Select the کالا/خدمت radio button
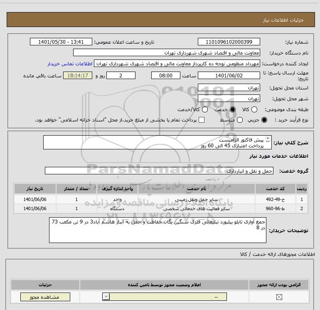The width and height of the screenshot is (320, 310). [x=205, y=109]
